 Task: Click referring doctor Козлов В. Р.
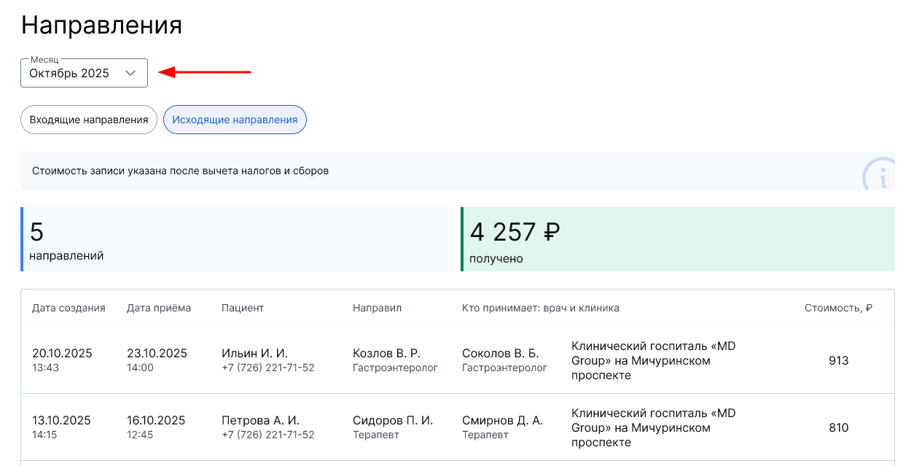tap(386, 354)
